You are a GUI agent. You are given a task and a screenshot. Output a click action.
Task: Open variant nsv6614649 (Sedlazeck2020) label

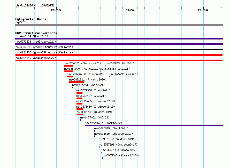(x=36, y=58)
